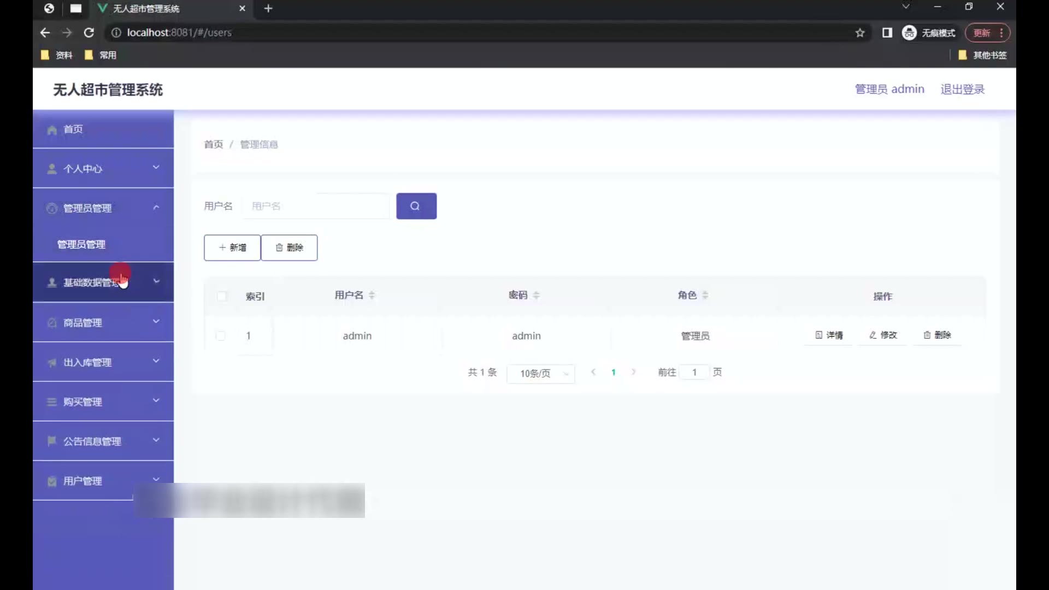Screen dimensions: 1049x590
Task: Click the magnifier search button
Action: coord(416,206)
